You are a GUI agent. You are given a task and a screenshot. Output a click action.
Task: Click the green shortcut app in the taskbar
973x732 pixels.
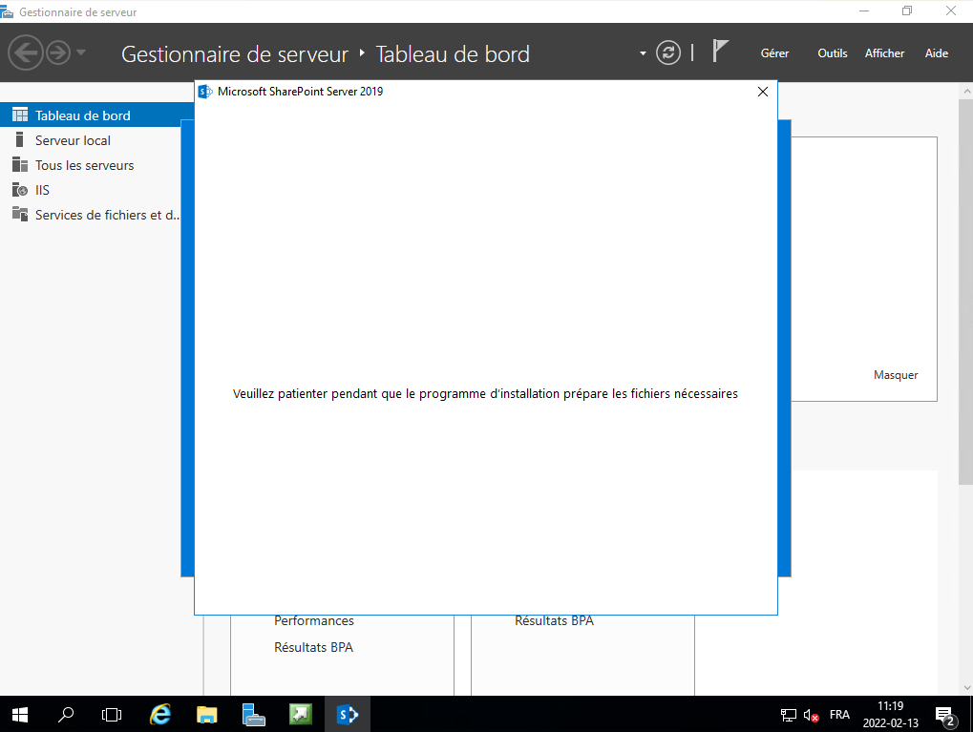point(301,715)
